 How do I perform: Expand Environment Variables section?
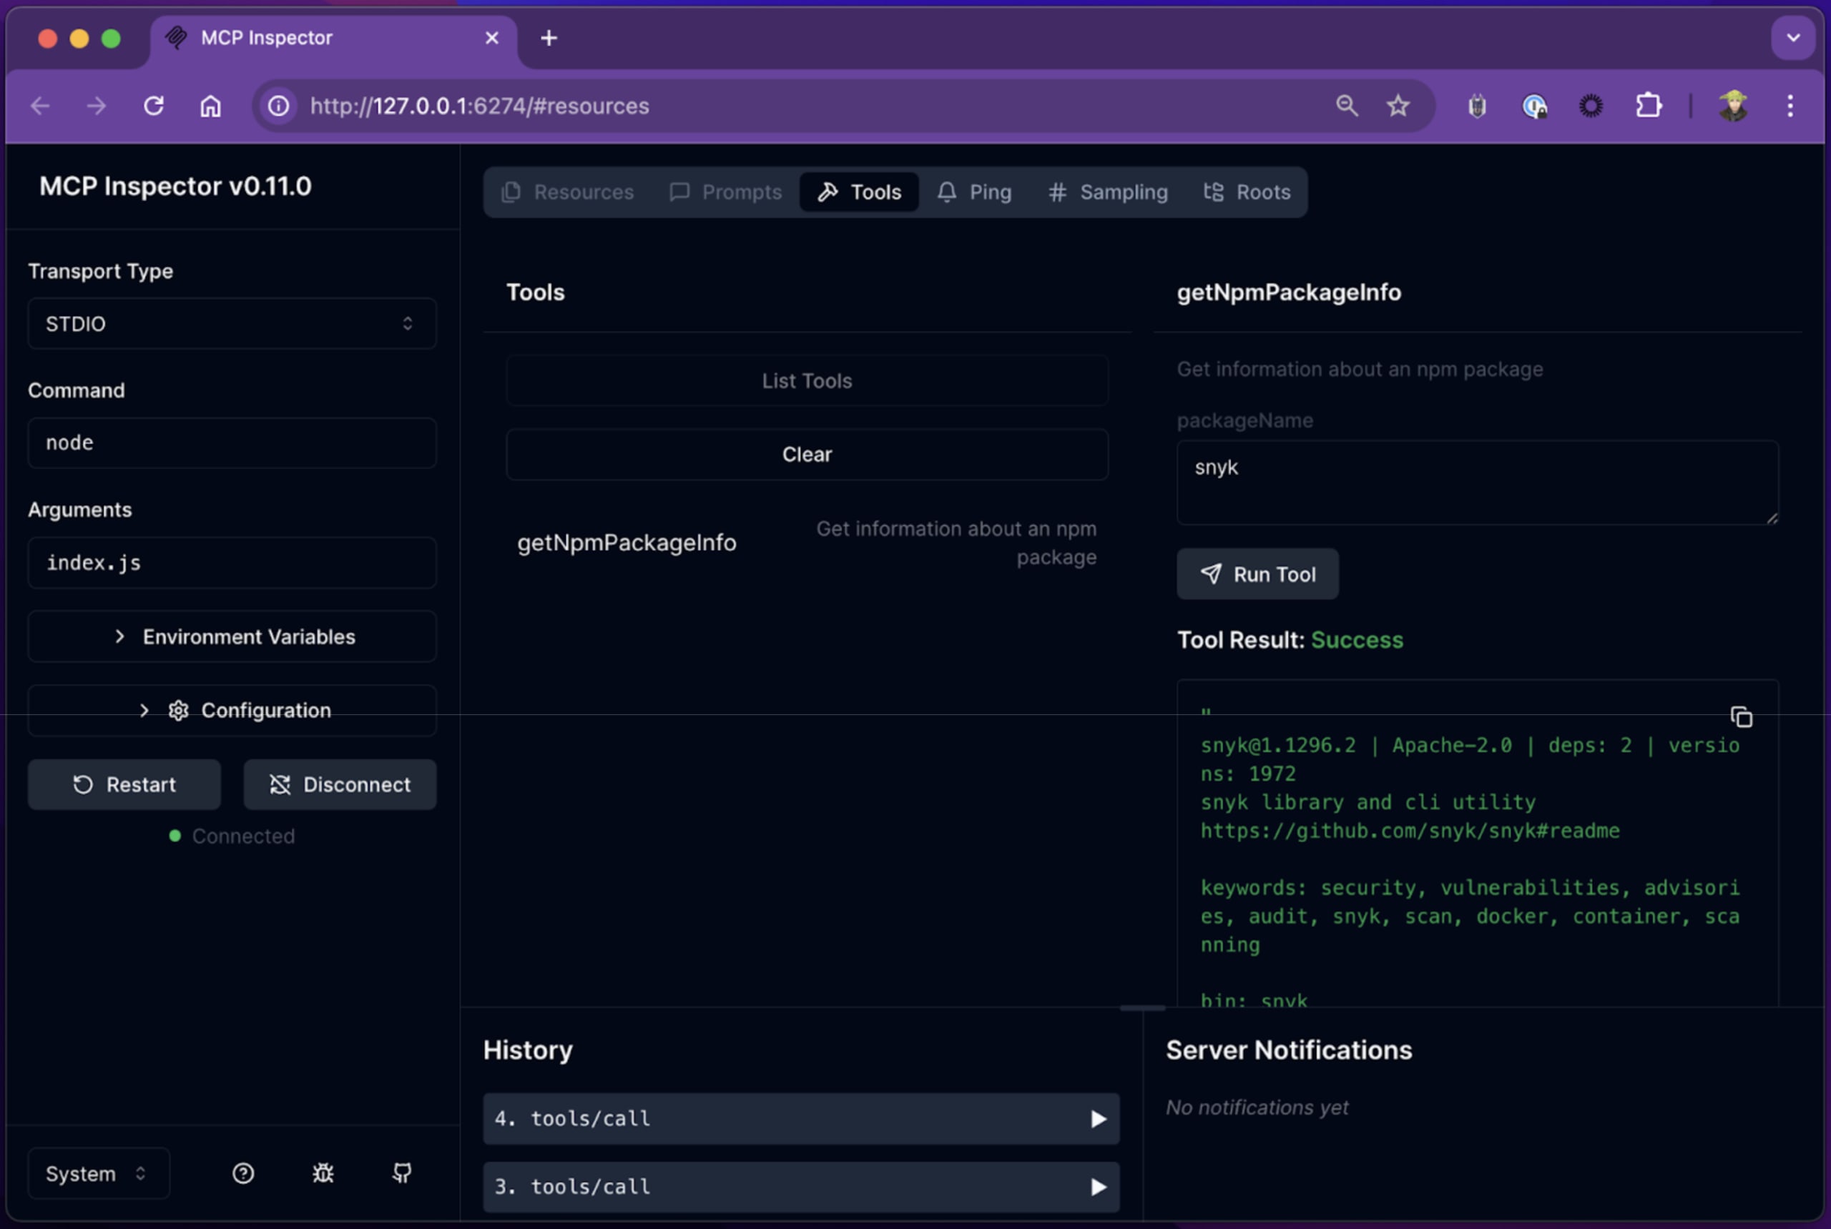pyautogui.click(x=232, y=636)
